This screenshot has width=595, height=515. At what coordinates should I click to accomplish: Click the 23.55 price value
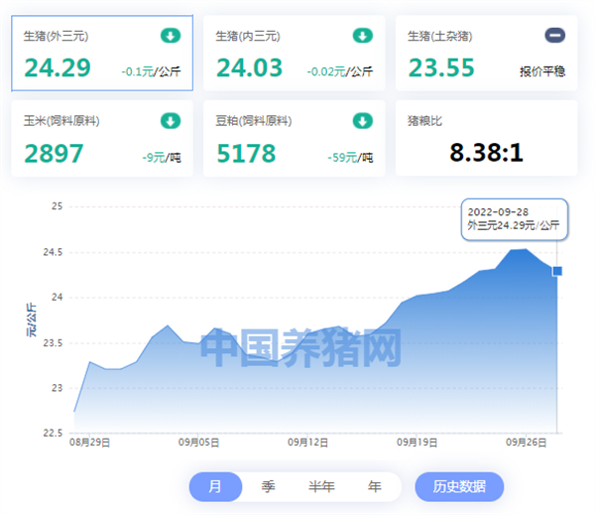pyautogui.click(x=441, y=67)
